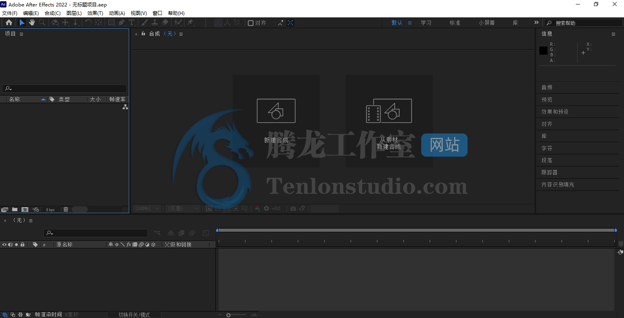Screen dimensions: 624x318
Task: Open the 效果(T) menu
Action: coord(95,13)
